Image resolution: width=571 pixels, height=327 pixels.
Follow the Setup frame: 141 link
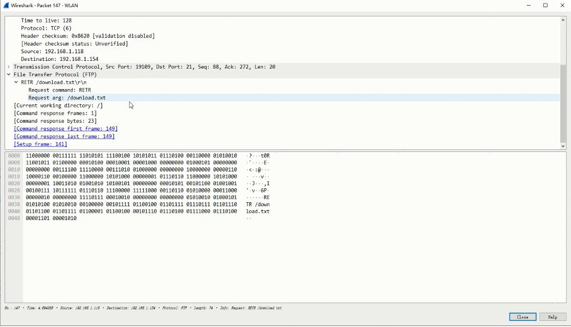40,144
